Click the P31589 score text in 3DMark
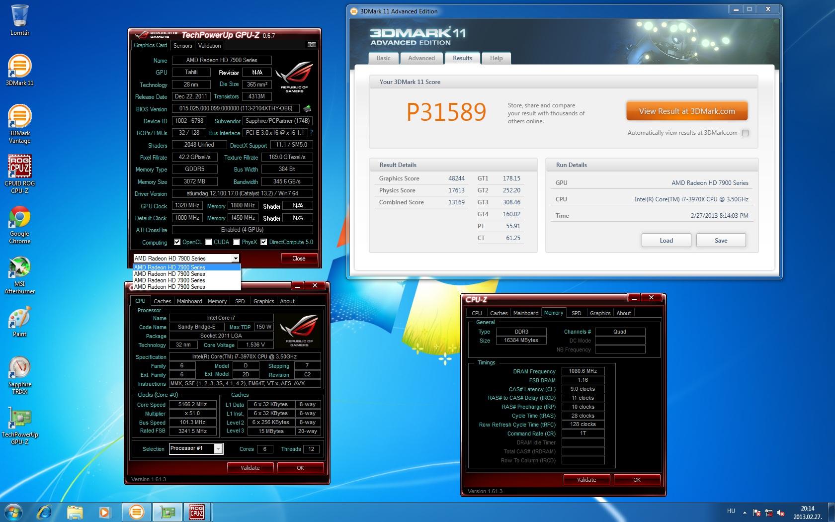The width and height of the screenshot is (835, 522). (446, 112)
